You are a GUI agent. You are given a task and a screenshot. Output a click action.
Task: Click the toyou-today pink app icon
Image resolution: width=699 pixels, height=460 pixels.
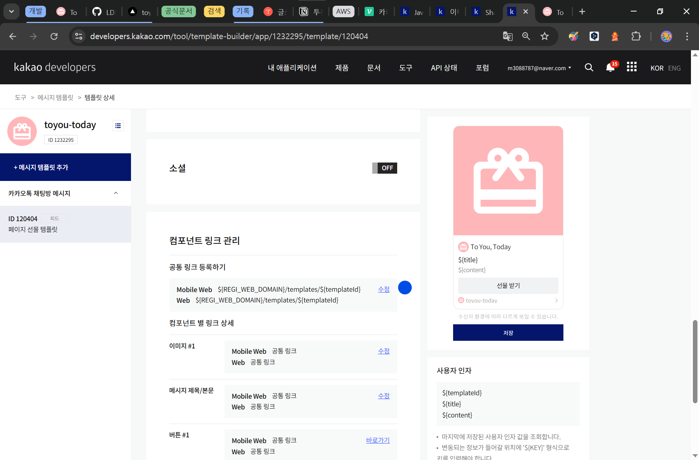pos(22,131)
